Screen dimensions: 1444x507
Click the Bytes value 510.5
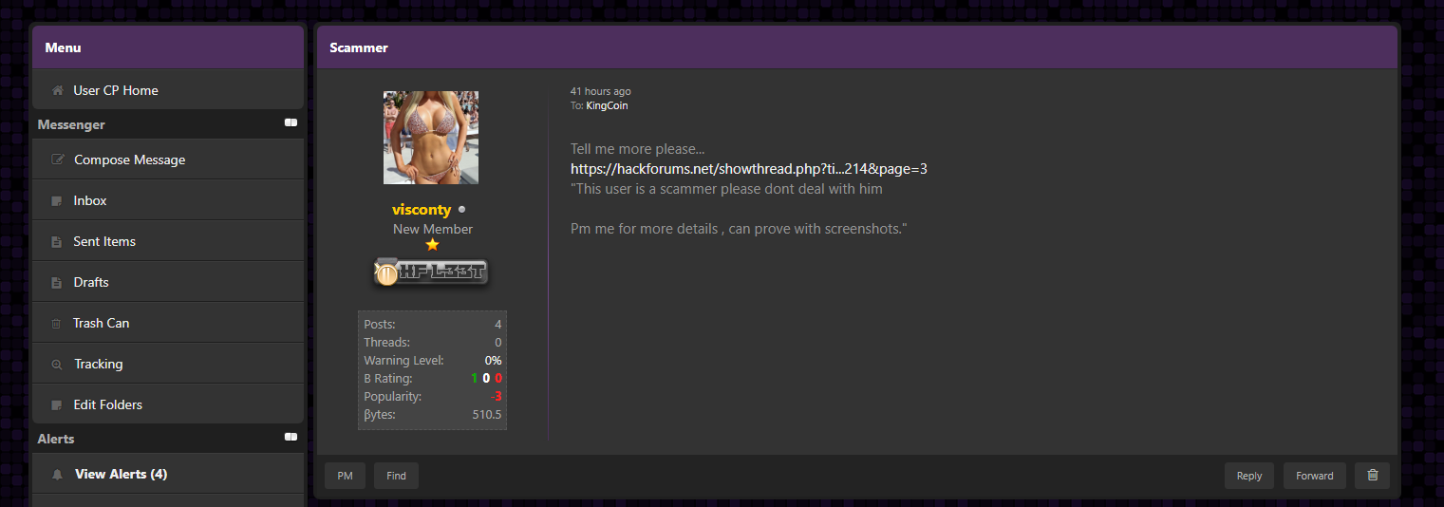coord(487,415)
